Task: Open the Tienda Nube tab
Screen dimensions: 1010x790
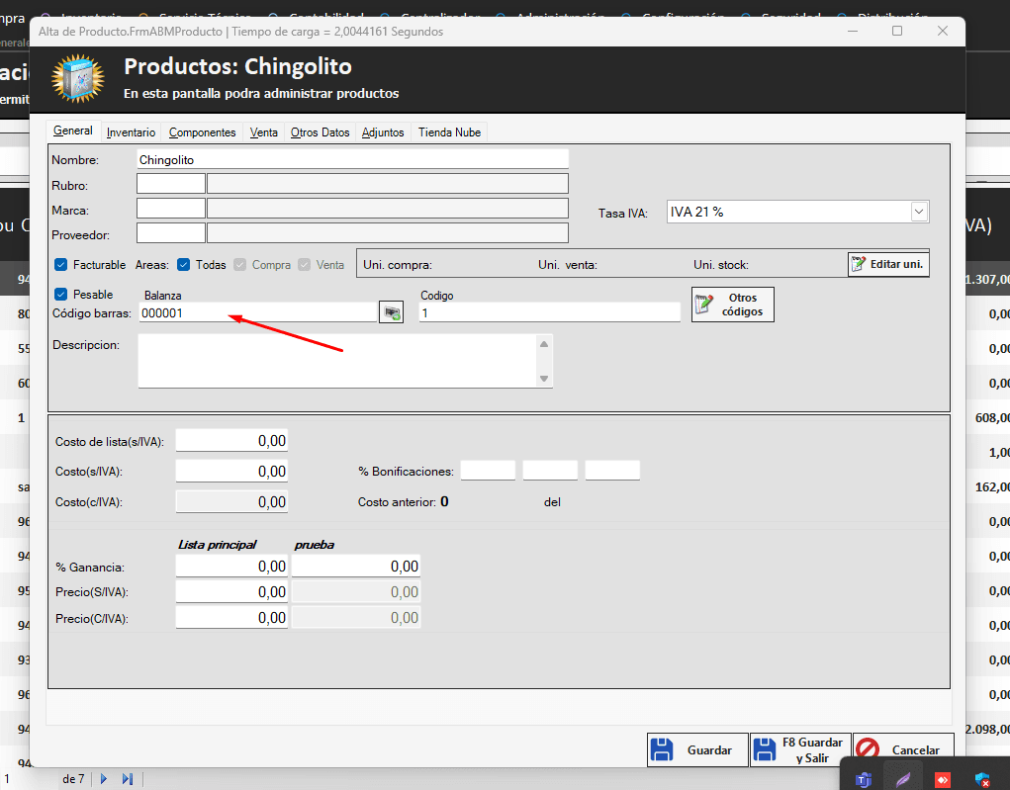Action: [449, 132]
